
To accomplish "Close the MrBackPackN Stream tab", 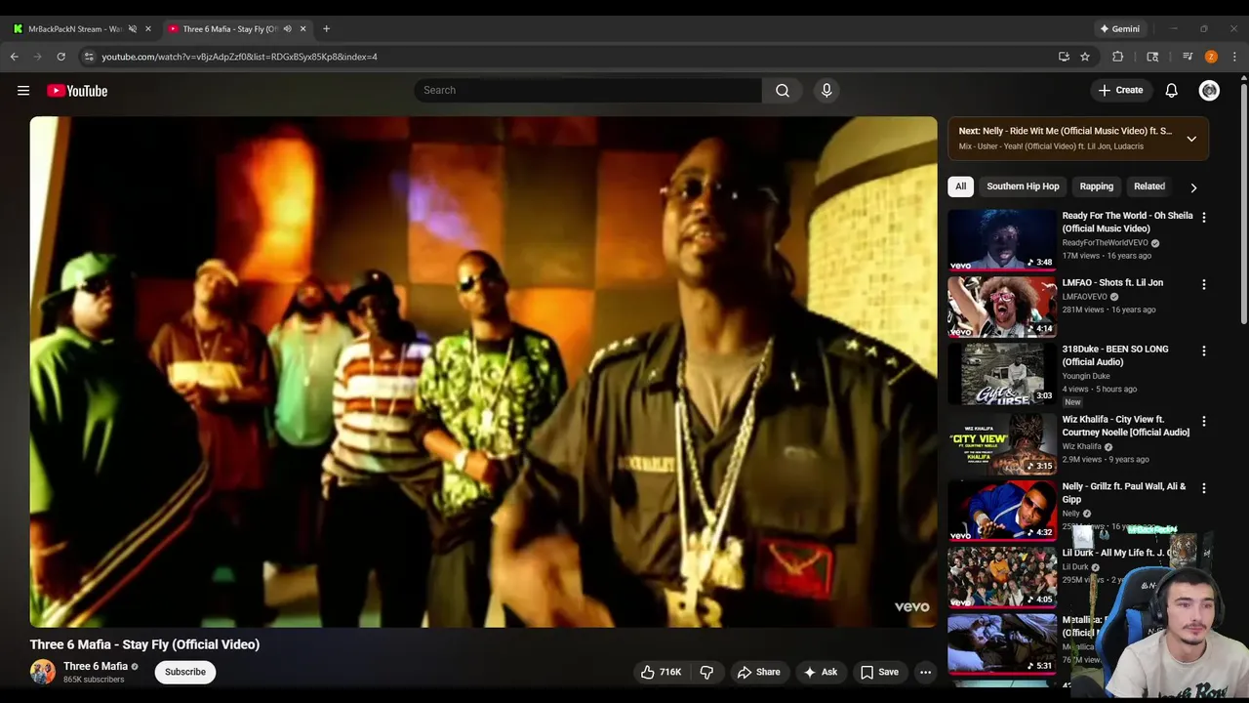I will click(x=148, y=28).
